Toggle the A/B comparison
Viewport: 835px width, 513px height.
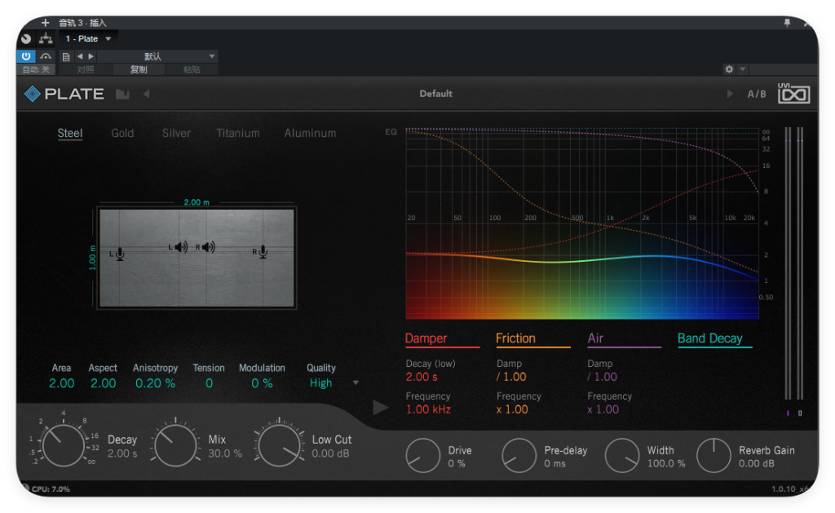coord(756,95)
